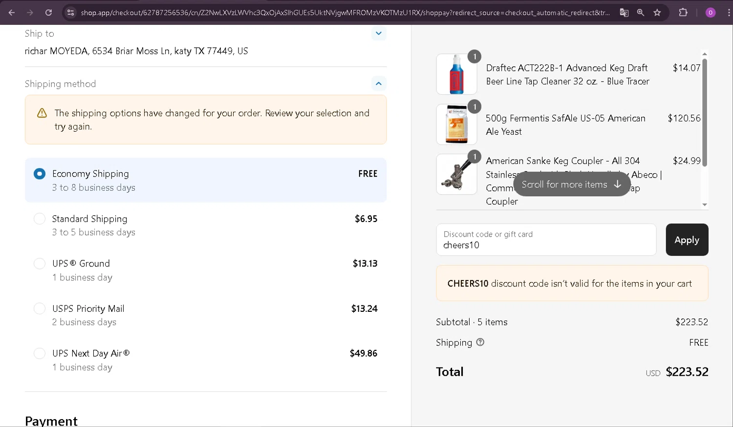Viewport: 733px width, 427px height.
Task: Click the order items scrollbar thumb
Action: 705,112
